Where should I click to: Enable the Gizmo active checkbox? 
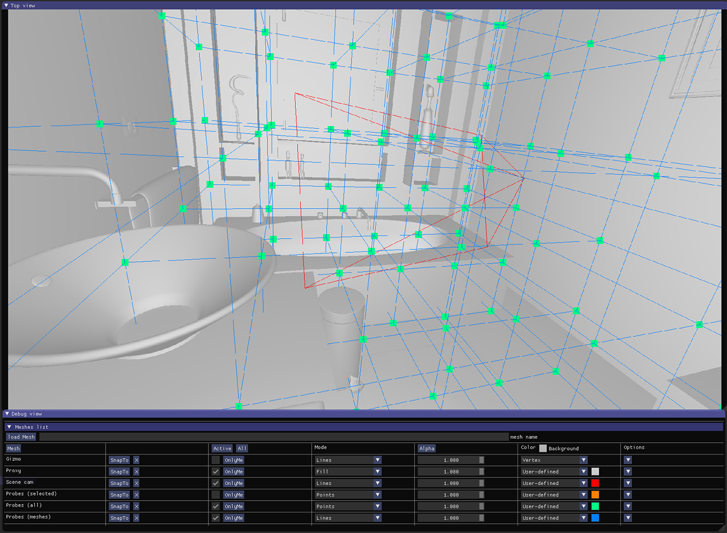click(216, 460)
